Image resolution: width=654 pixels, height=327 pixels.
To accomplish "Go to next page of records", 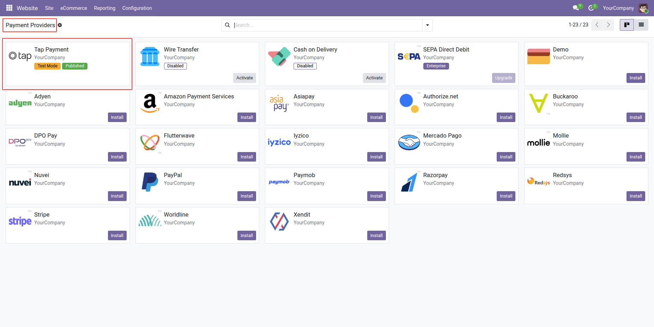I will click(x=608, y=25).
